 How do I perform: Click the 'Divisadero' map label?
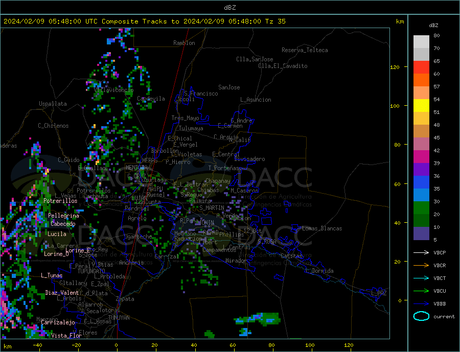(x=249, y=159)
